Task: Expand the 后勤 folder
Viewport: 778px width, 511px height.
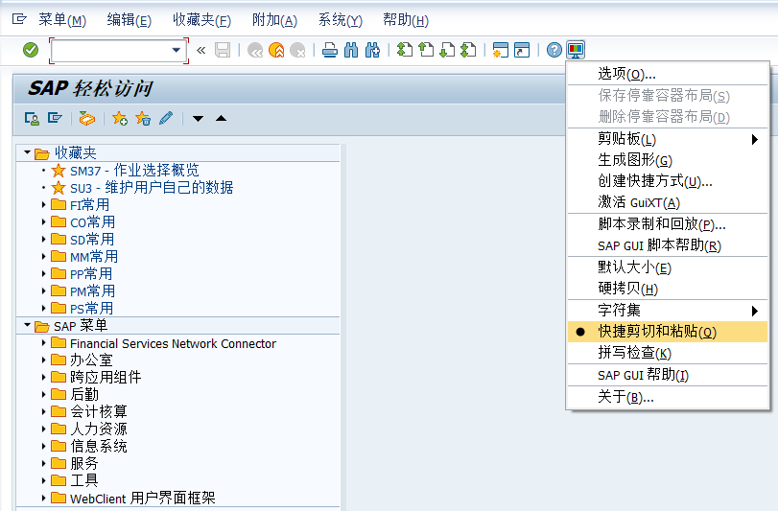Action: (x=44, y=394)
